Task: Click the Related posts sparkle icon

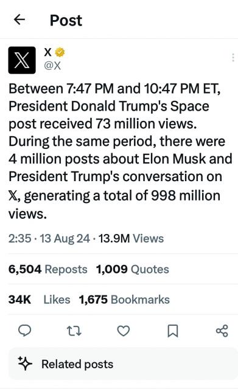Action: pos(25,363)
